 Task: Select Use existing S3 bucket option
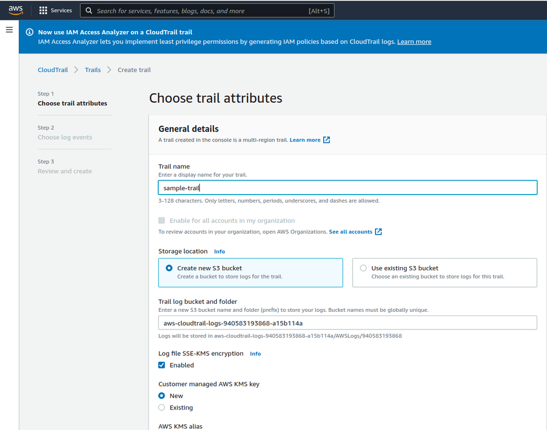click(445, 273)
